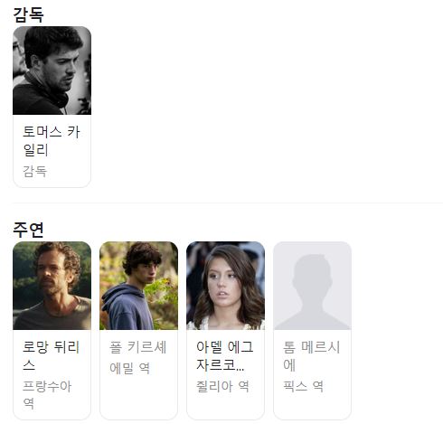Select the 감독 role label under 토머스 카일리
The width and height of the screenshot is (443, 424).
35,171
